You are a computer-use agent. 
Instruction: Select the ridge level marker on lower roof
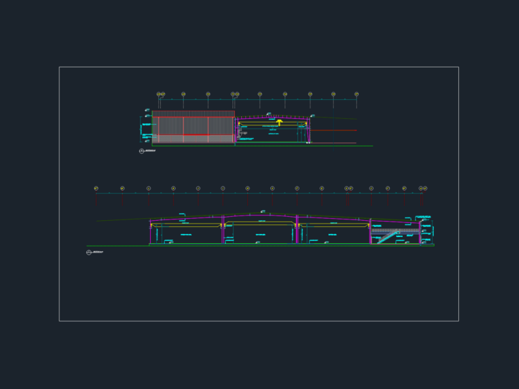263,211
